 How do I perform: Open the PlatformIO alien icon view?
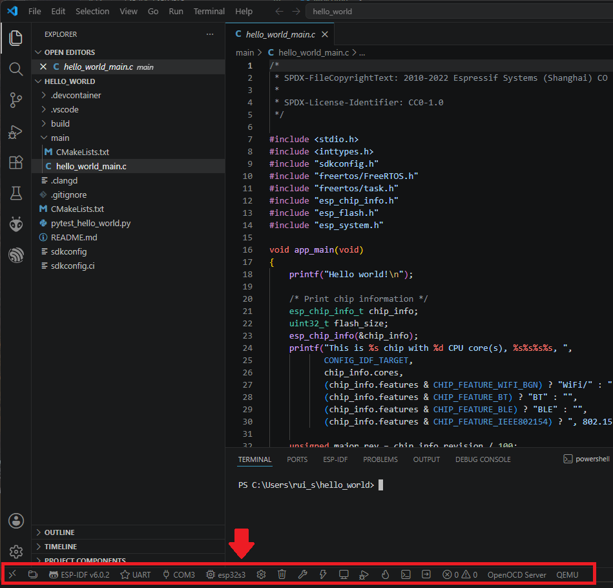click(x=16, y=224)
